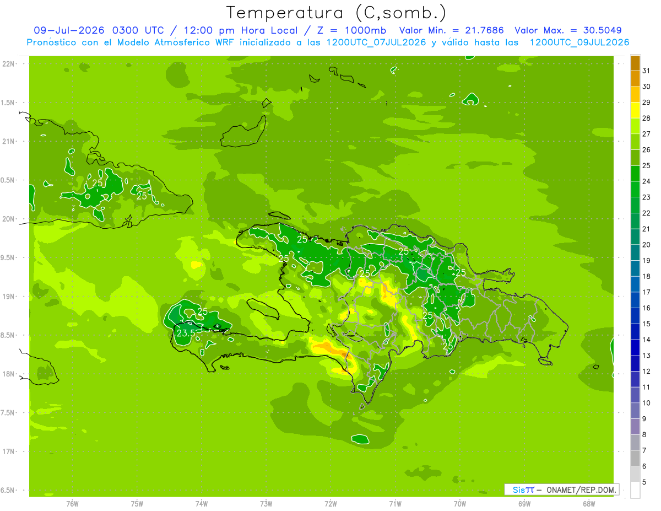Pick the yellow swatch between 28 and 29
The height and width of the screenshot is (511, 661).
635,110
